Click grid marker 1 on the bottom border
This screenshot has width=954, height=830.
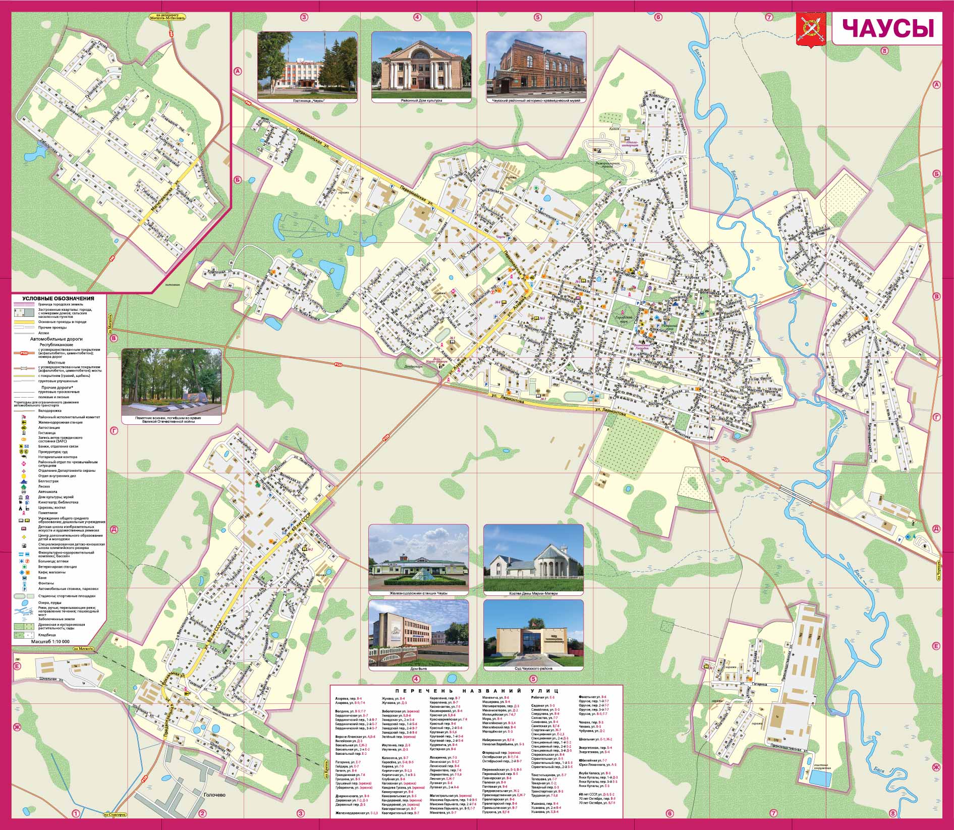(76, 813)
